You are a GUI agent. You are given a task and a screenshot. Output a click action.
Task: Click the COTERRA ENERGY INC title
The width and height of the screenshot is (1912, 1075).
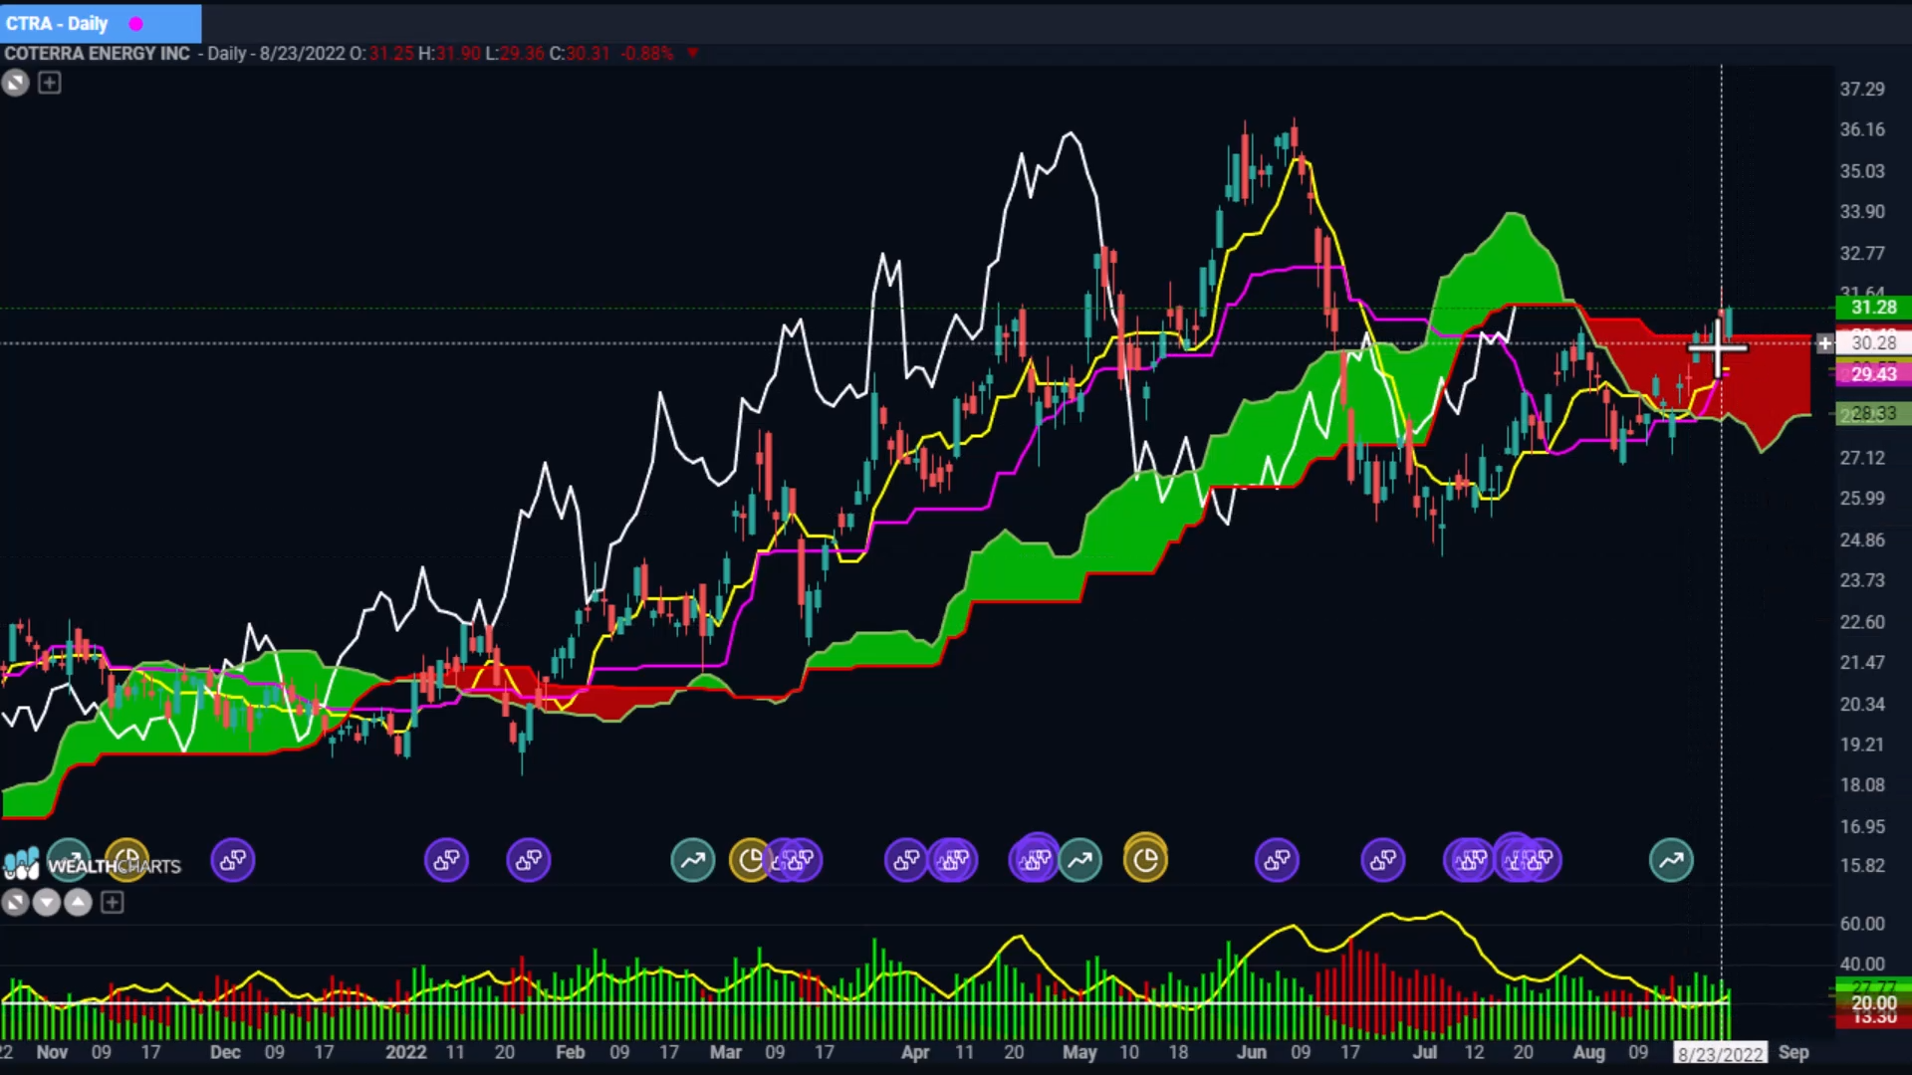point(97,54)
